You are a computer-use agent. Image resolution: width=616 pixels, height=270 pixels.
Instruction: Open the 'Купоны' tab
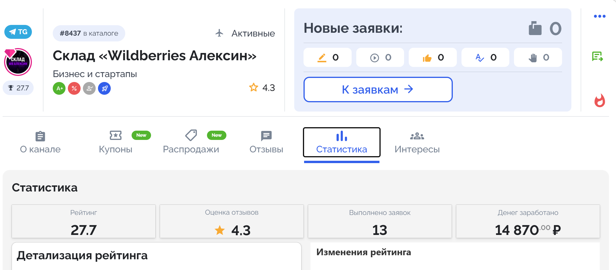click(116, 142)
